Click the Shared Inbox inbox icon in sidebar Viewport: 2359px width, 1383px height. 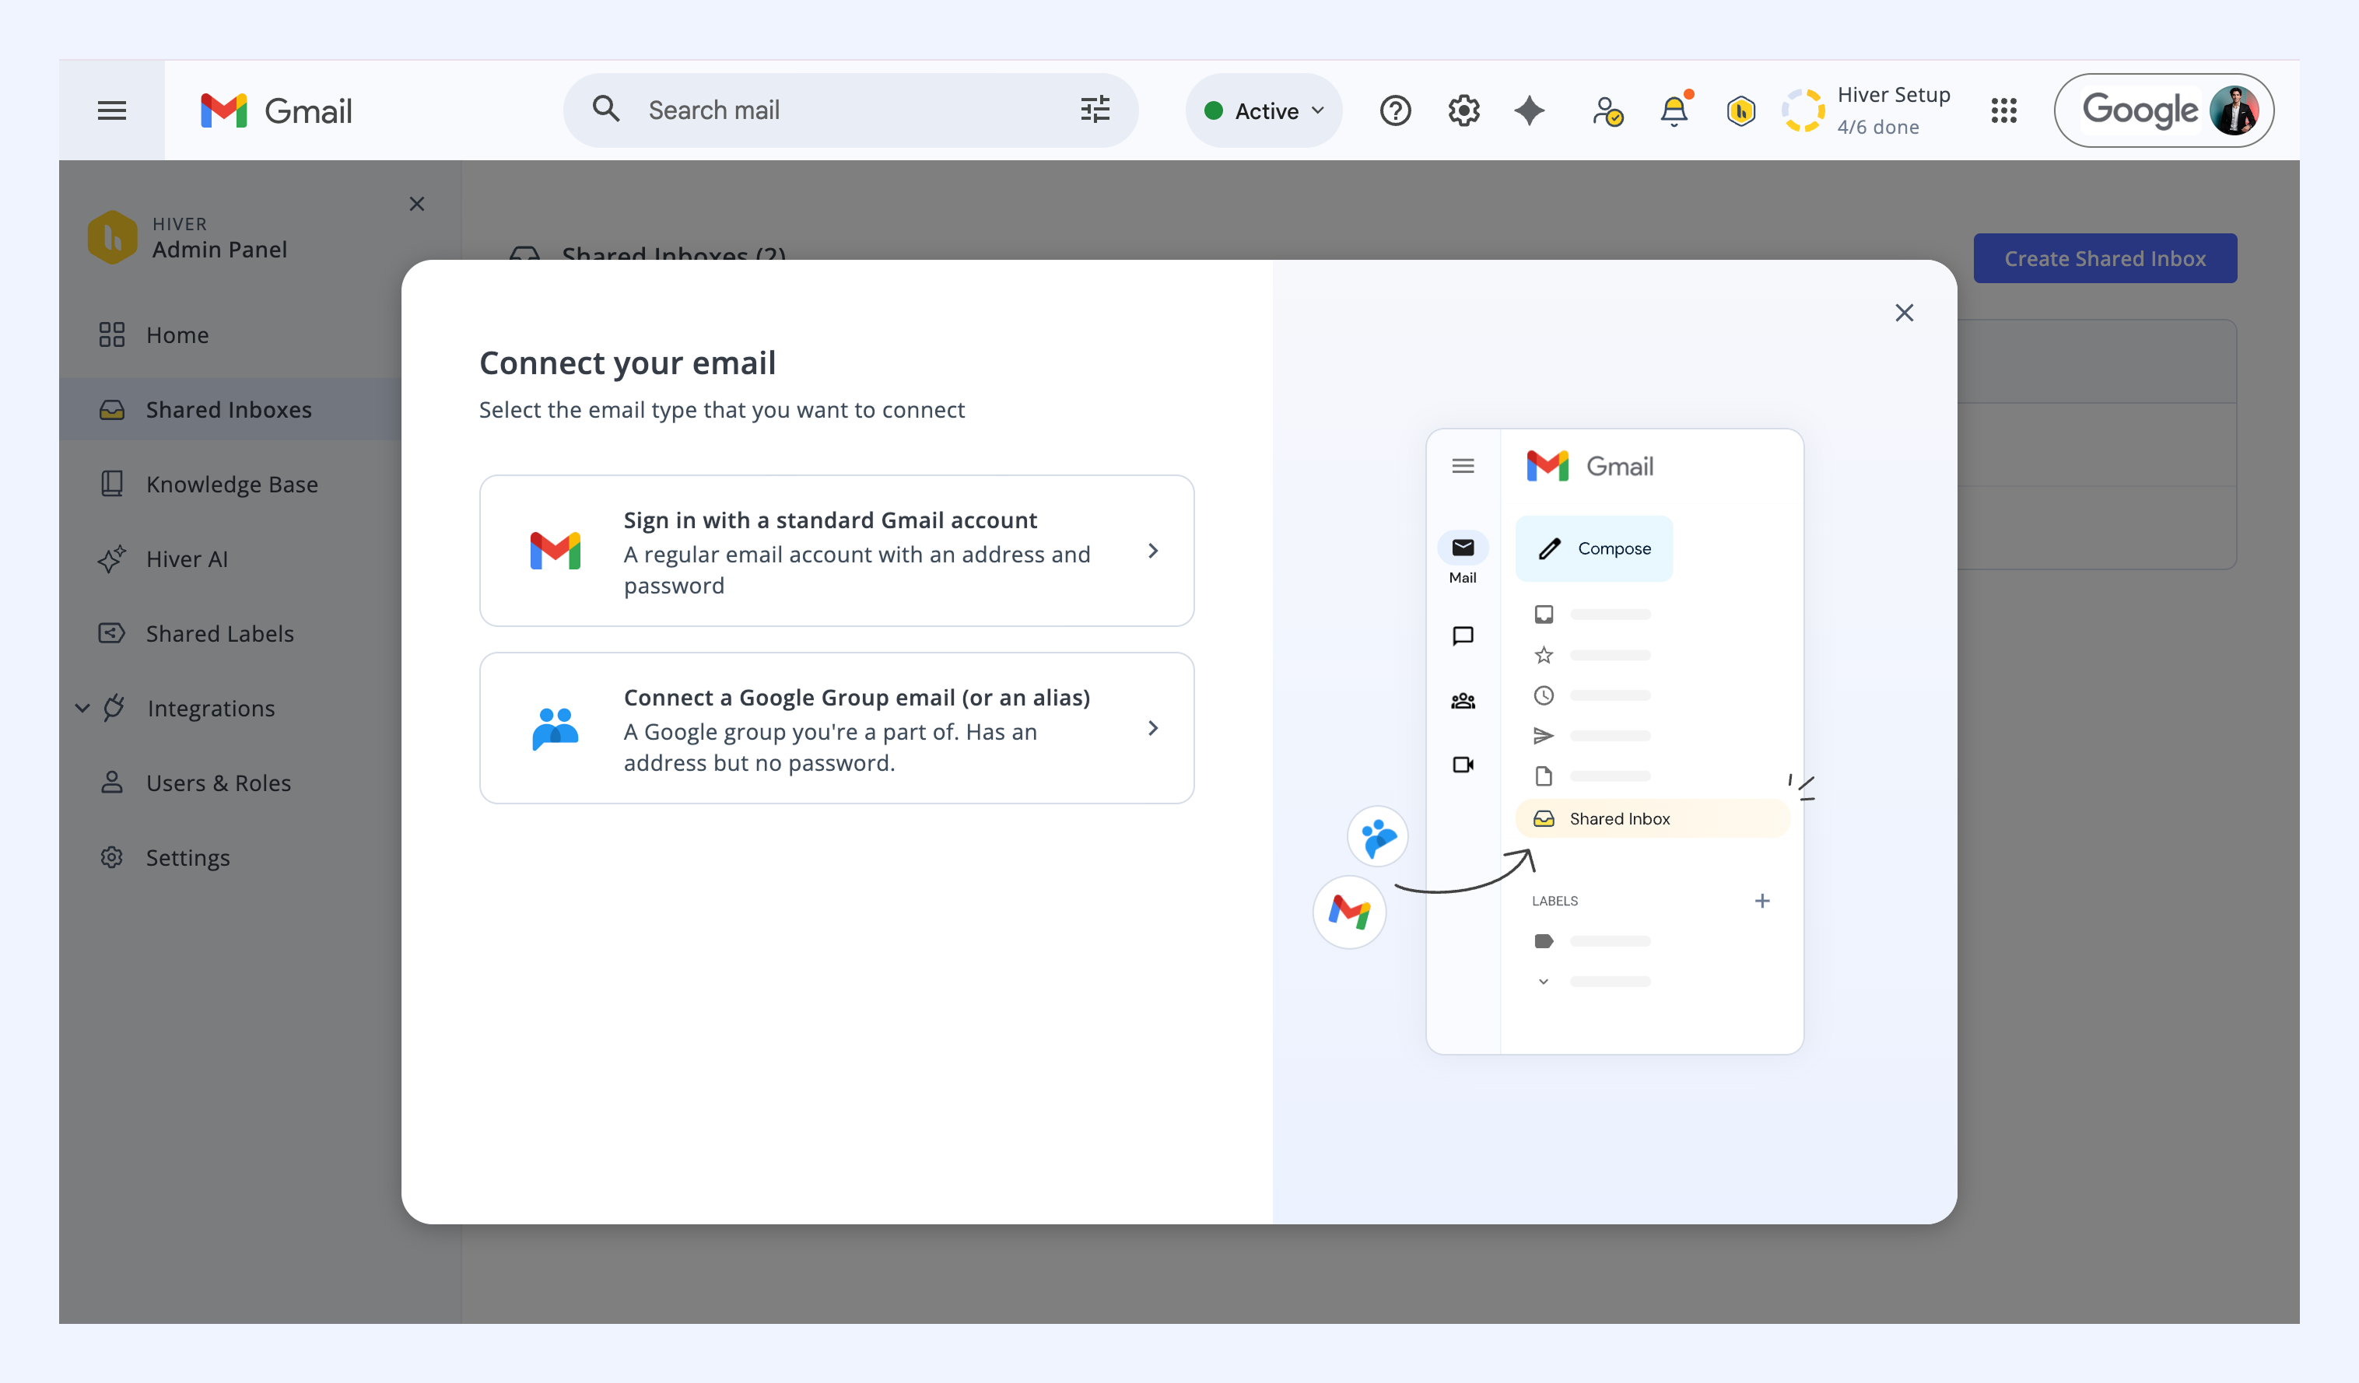(x=111, y=410)
